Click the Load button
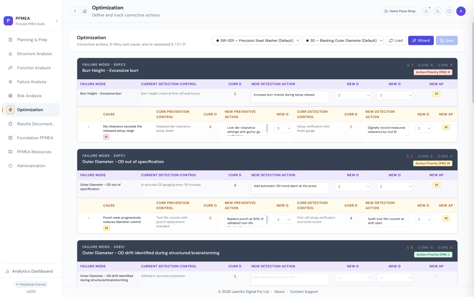This screenshot has height=297, width=474. click(396, 40)
